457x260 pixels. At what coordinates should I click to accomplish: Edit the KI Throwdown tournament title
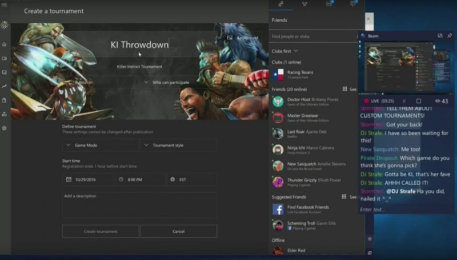pos(139,45)
